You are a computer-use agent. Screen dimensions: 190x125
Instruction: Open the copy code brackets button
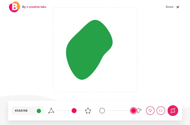pos(161,111)
